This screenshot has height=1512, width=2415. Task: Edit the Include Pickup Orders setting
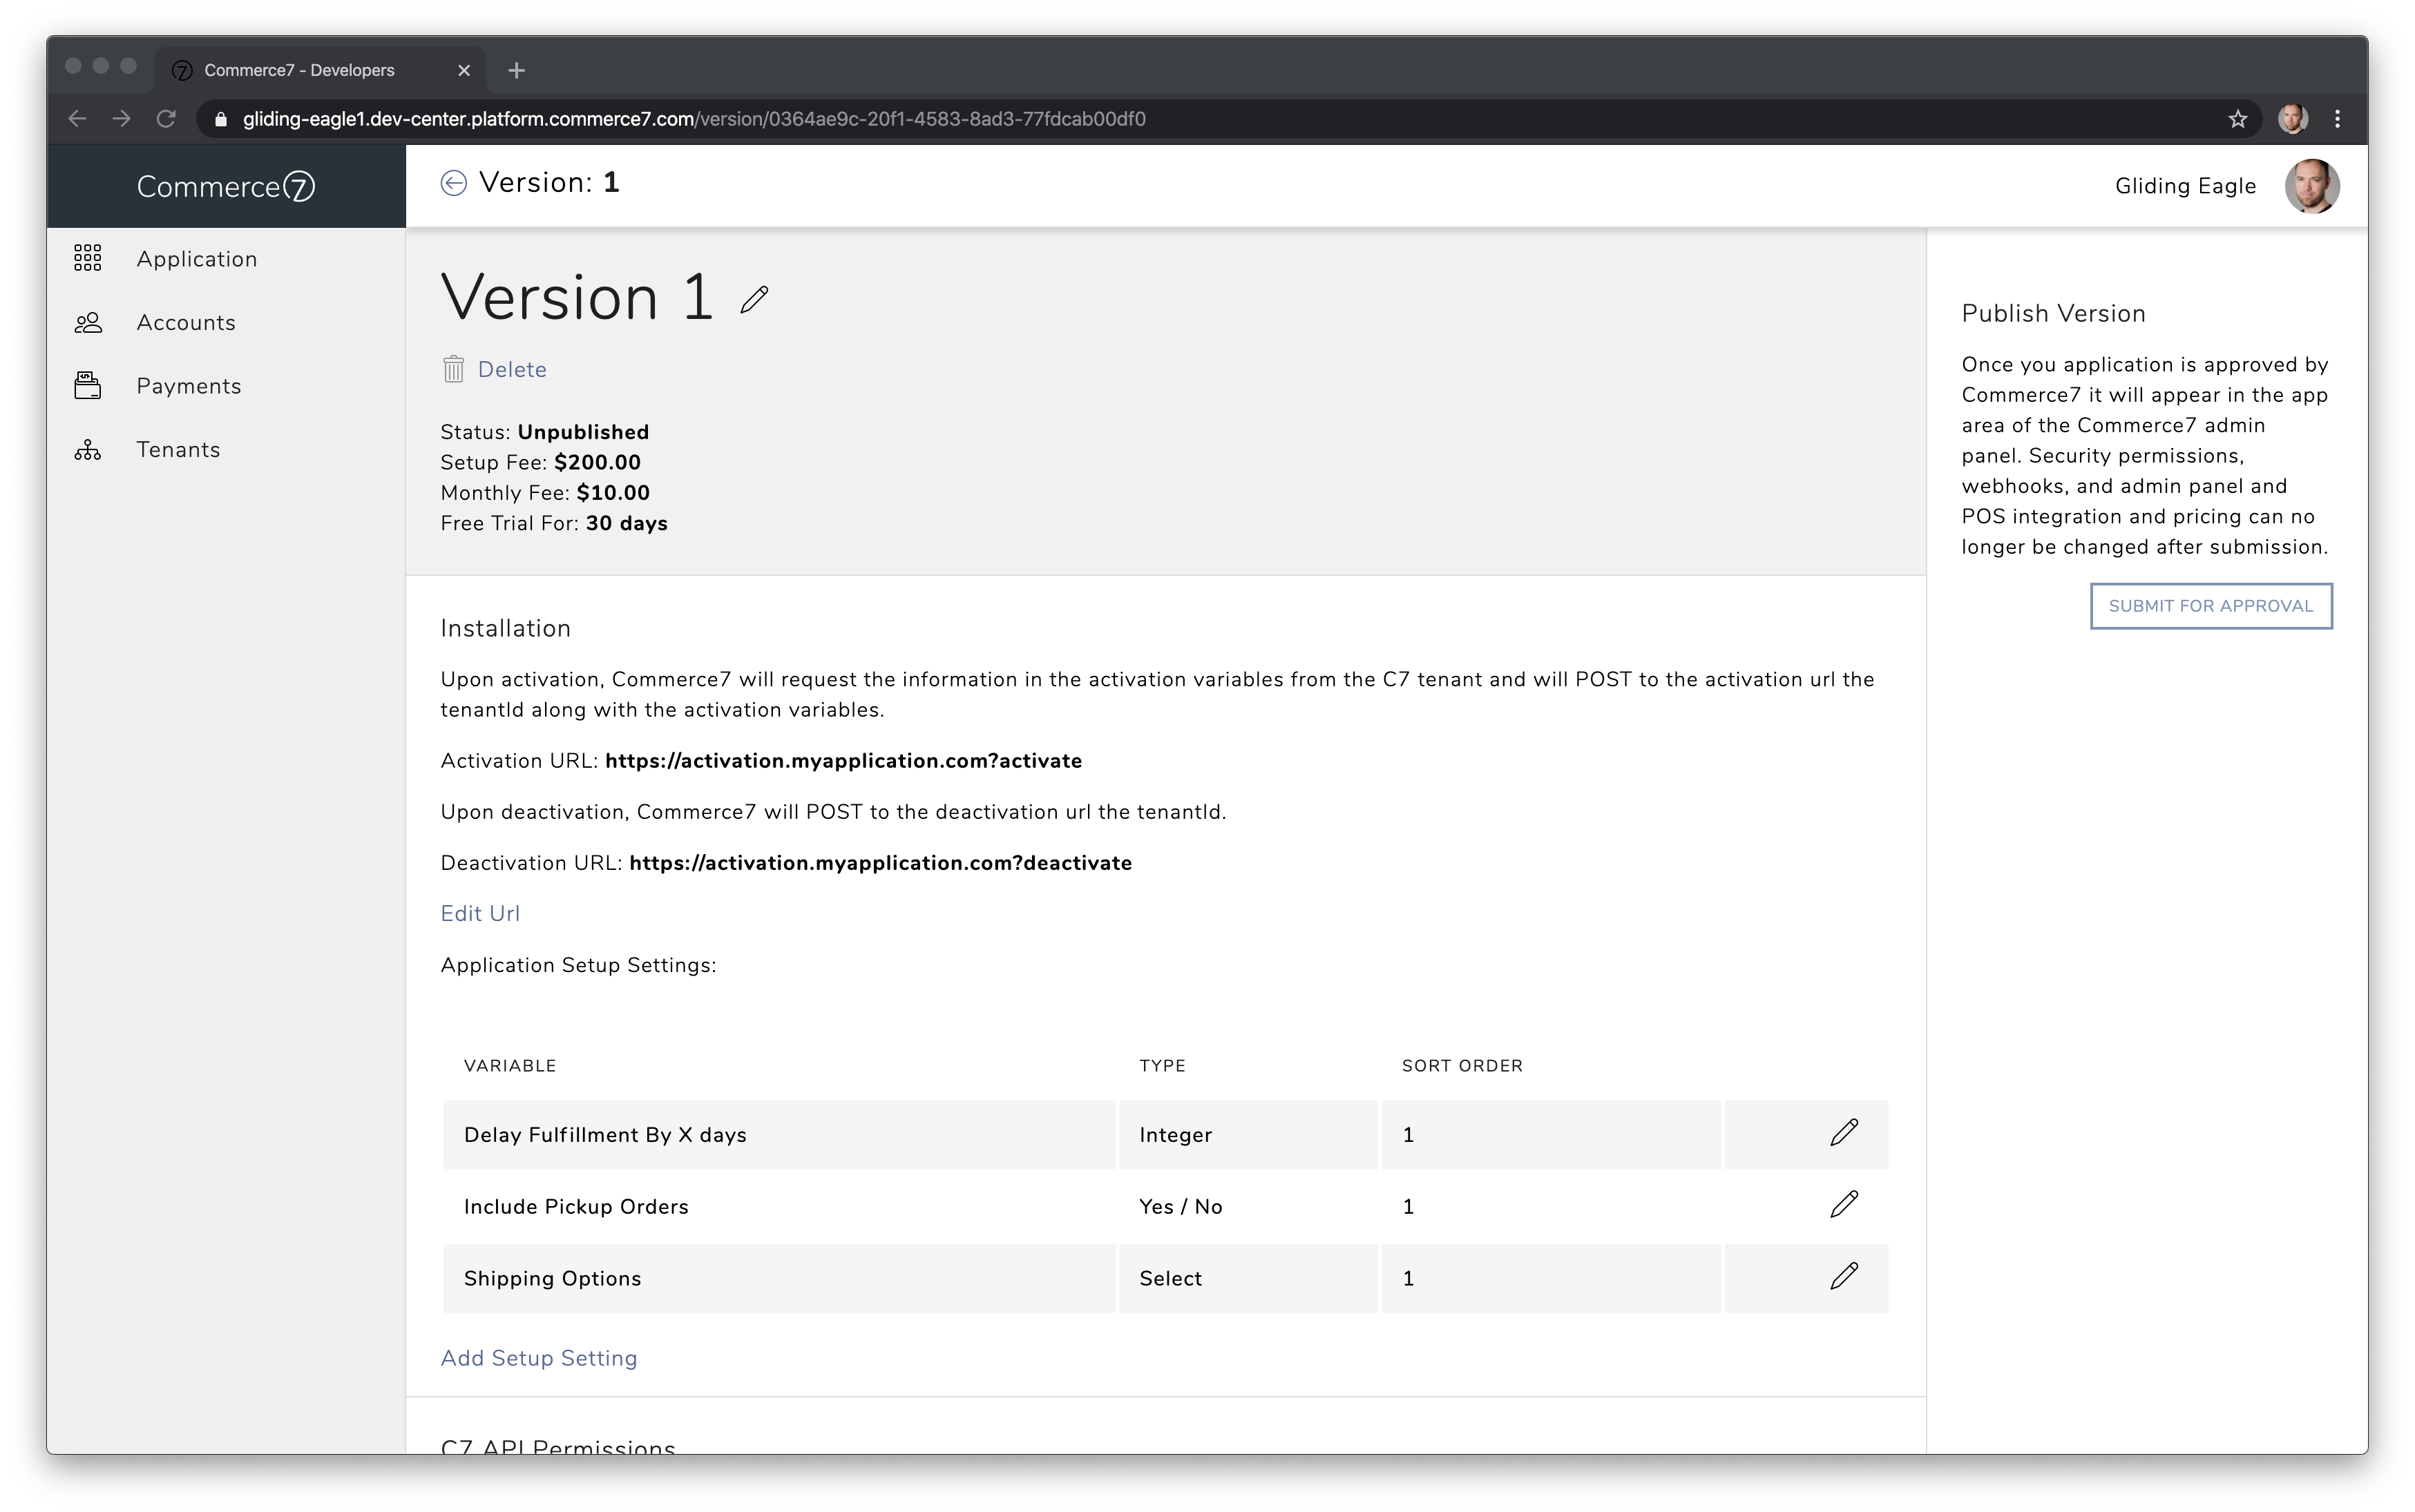point(1843,1205)
